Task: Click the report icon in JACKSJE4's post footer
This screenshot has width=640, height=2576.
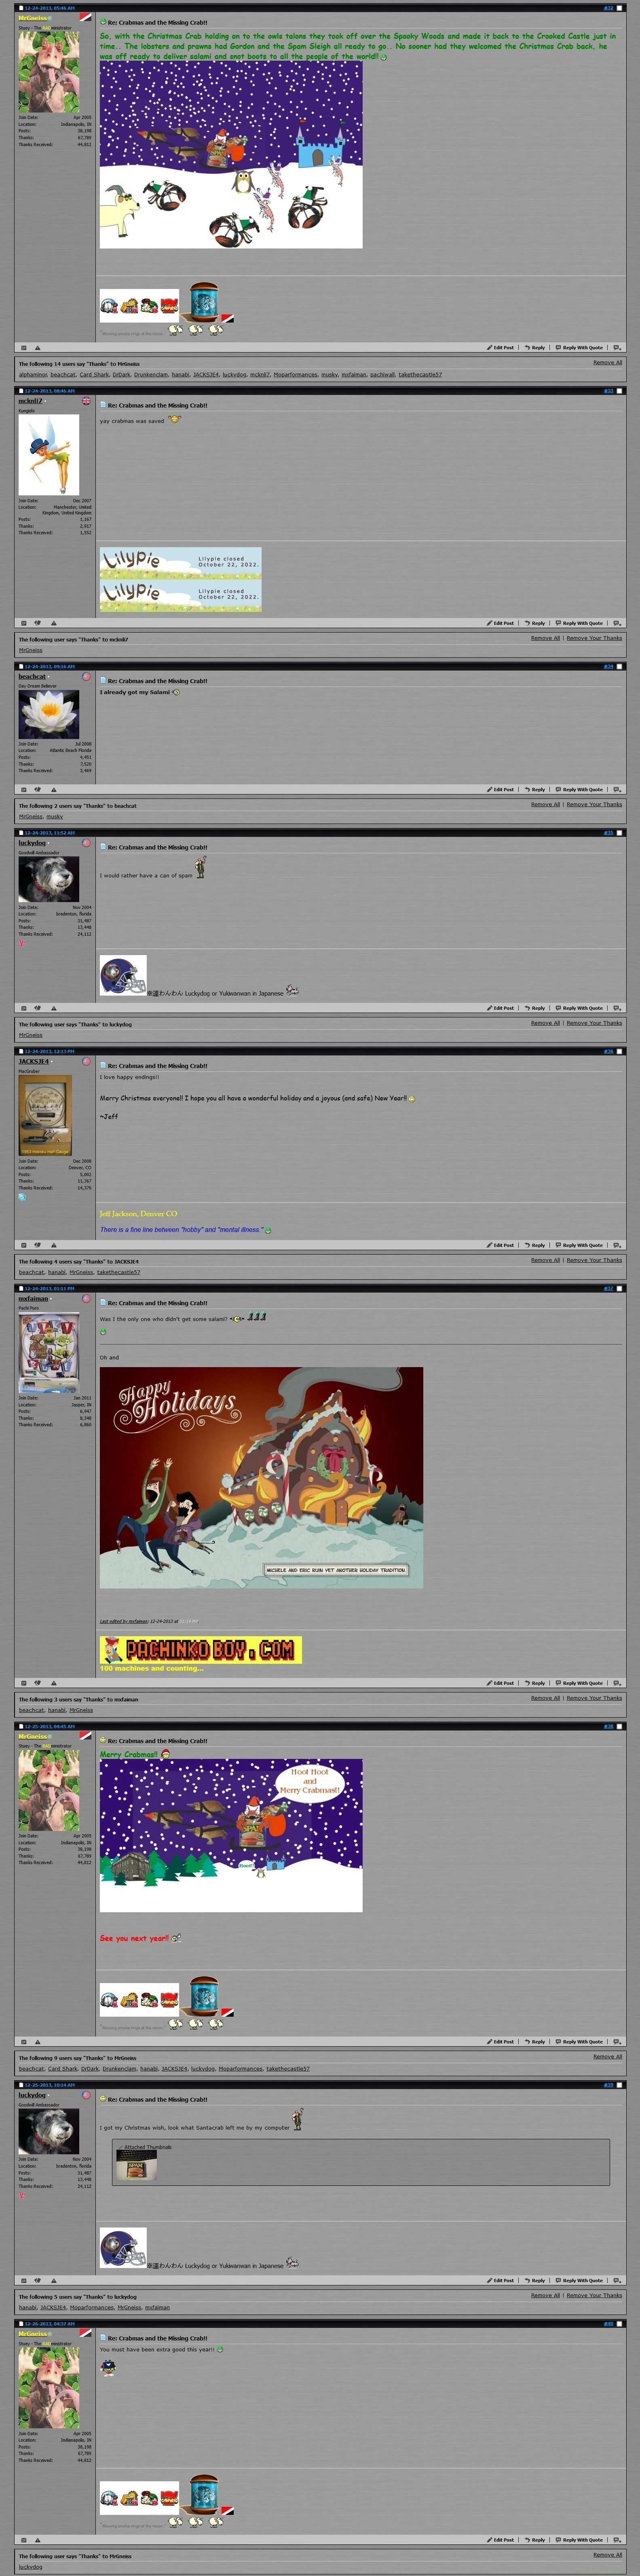Action: (24, 1245)
